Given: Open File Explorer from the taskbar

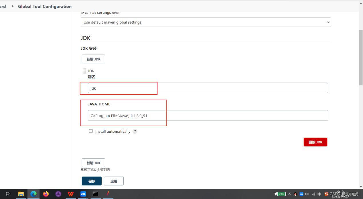Looking at the screenshot, I should [x=21, y=194].
